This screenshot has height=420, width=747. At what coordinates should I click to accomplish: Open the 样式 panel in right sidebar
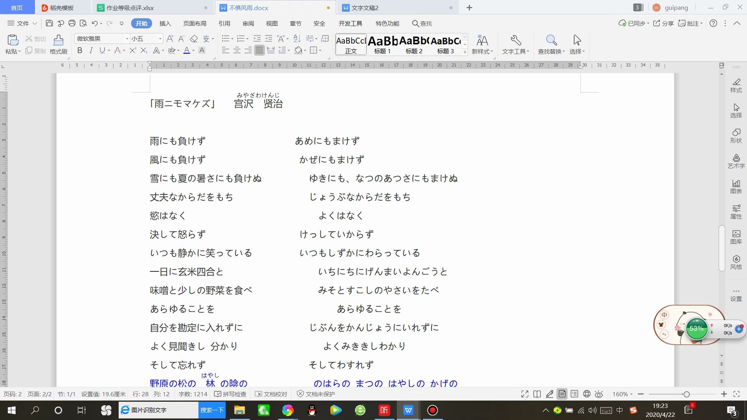pos(736,86)
